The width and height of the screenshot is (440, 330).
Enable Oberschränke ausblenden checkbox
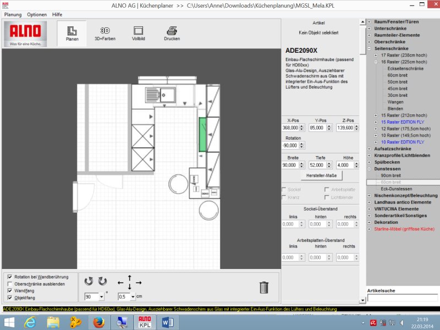click(9, 284)
